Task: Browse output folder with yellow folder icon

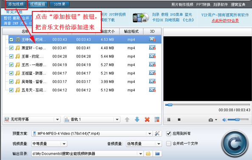Action: tap(148, 154)
